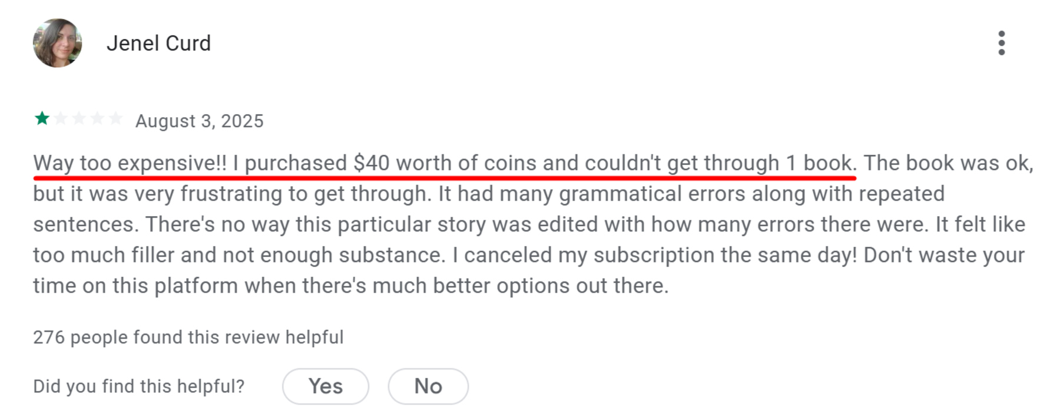This screenshot has width=1060, height=411.
Task: Click the fourth empty rating star
Action: click(x=97, y=118)
